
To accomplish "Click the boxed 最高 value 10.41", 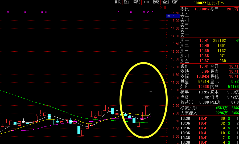I will pyautogui.click(x=234, y=71).
